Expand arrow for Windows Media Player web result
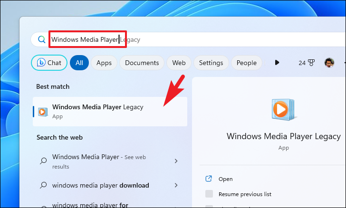The height and width of the screenshot is (208, 346). (x=176, y=161)
